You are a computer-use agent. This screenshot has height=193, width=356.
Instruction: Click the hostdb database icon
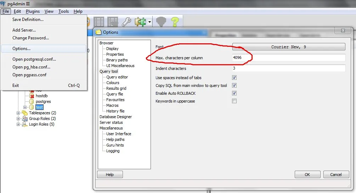click(32, 96)
